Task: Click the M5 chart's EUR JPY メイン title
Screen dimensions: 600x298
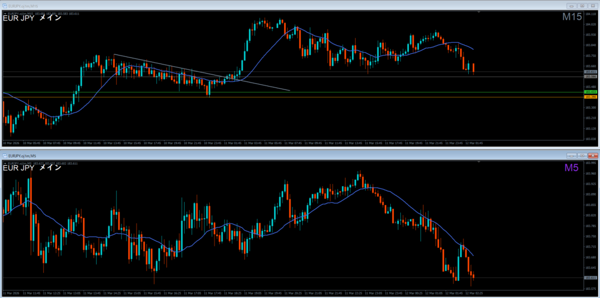Action: click(32, 168)
